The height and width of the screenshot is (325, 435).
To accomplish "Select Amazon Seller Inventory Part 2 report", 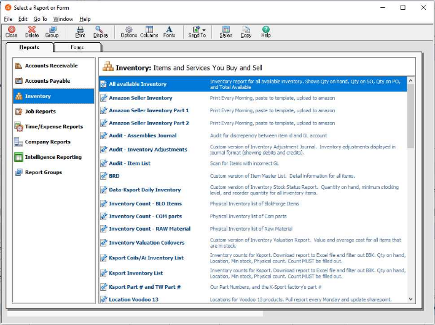I will [x=253, y=123].
